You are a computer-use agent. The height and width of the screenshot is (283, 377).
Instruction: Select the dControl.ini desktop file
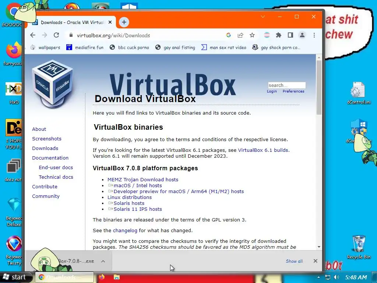pos(359,93)
